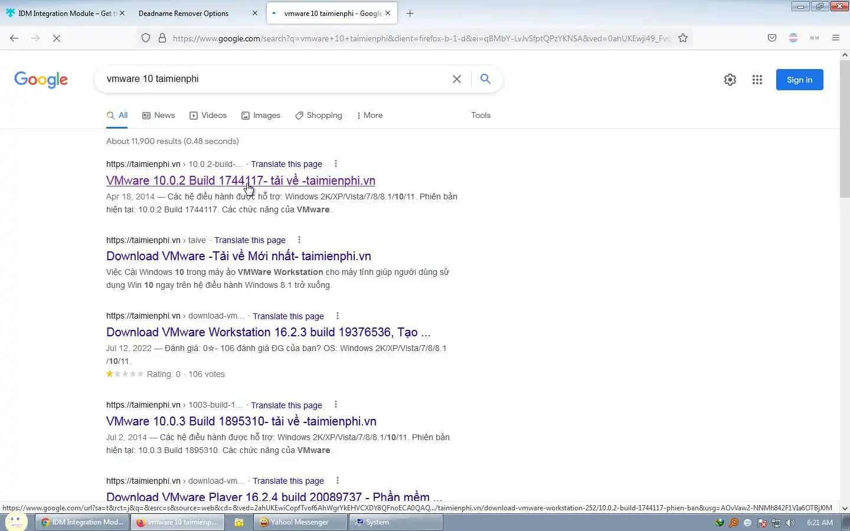Open Start menu smiley button

coord(16,522)
